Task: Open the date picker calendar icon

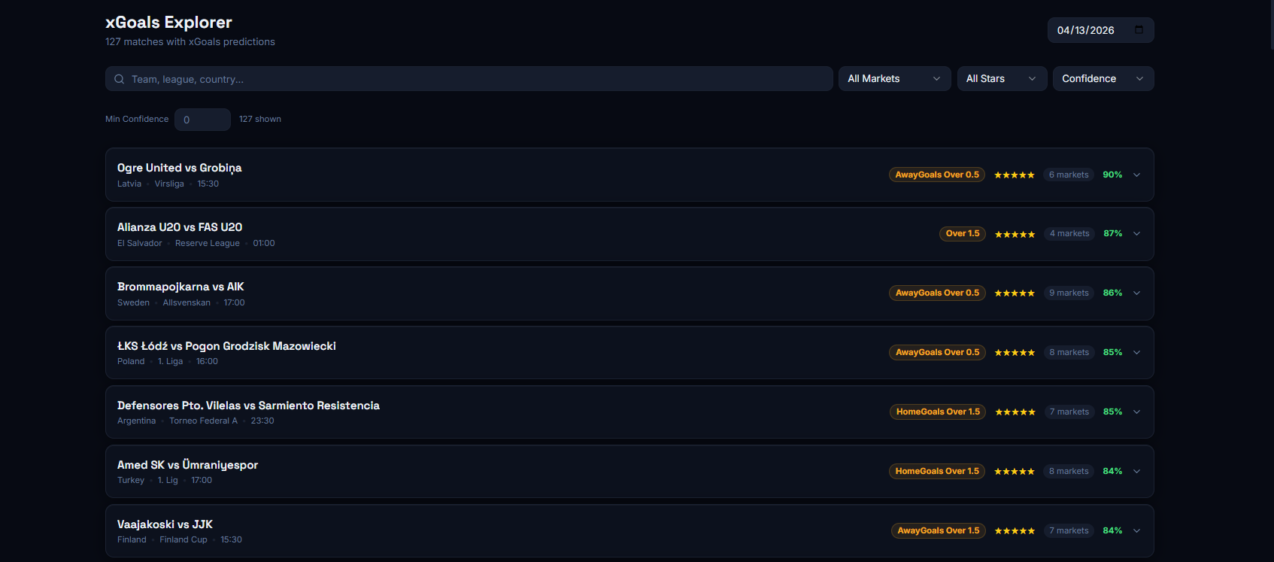Action: (x=1139, y=30)
